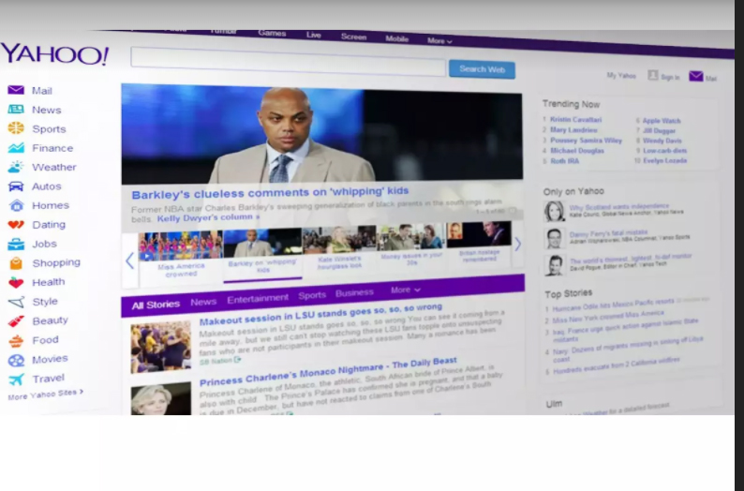Switch to the News stories tab

[203, 301]
